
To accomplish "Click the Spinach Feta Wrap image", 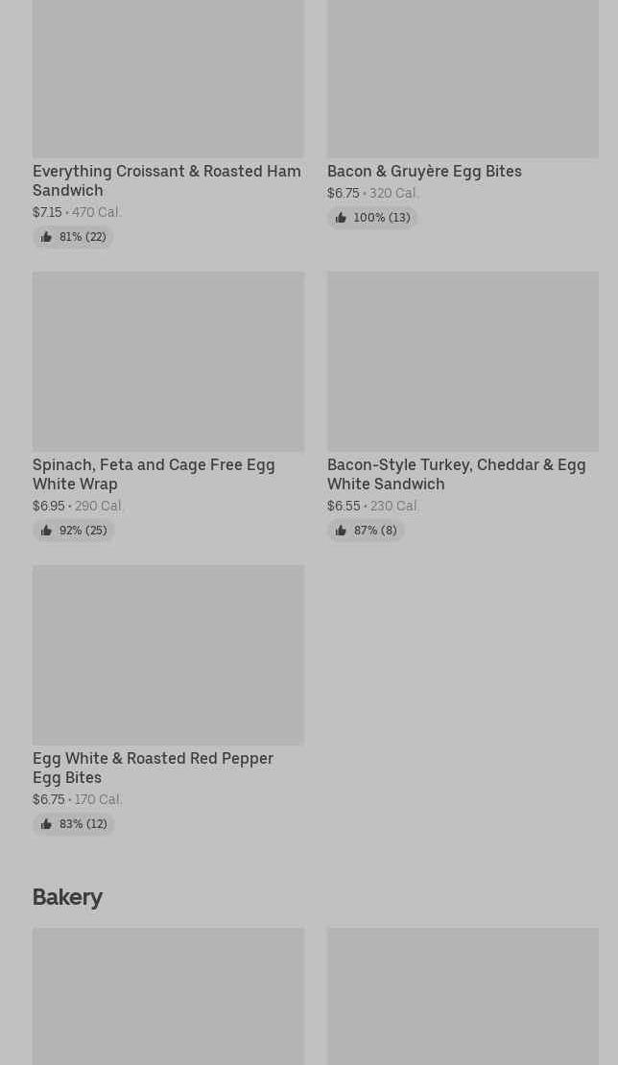I will click(168, 362).
